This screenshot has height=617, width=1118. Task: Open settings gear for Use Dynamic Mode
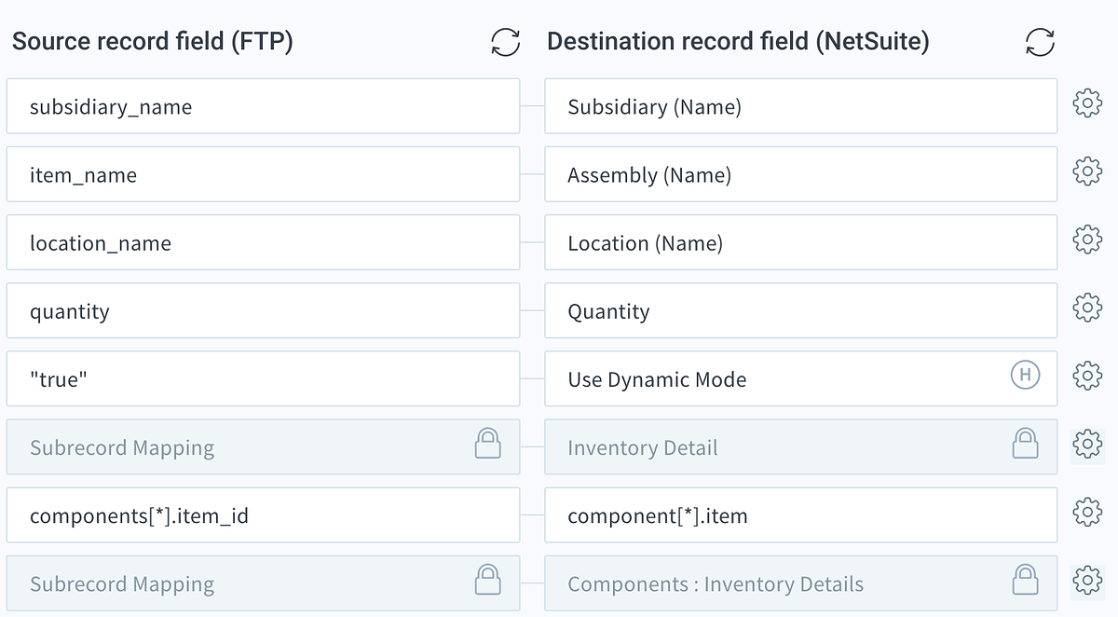[1087, 377]
